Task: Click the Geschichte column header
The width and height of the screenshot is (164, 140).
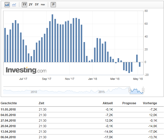Action: (x=9, y=103)
